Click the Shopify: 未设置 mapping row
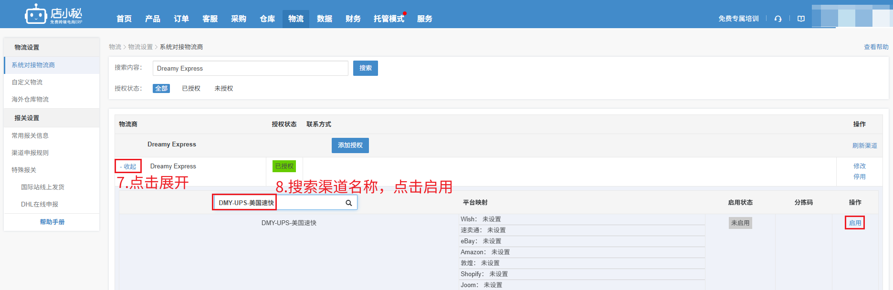 [582, 274]
